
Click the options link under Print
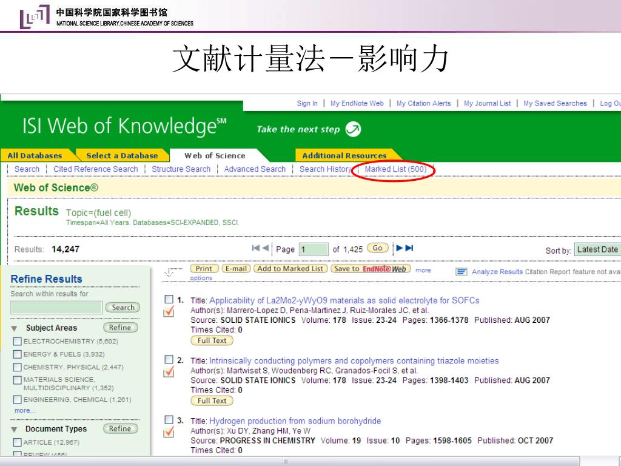tap(201, 278)
